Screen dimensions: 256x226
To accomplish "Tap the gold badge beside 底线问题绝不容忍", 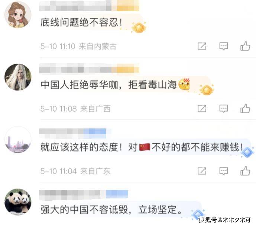I will pos(139,28).
